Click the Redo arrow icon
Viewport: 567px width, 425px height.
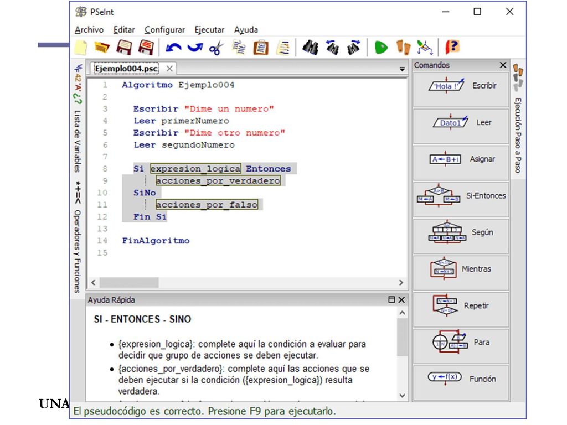pos(195,48)
